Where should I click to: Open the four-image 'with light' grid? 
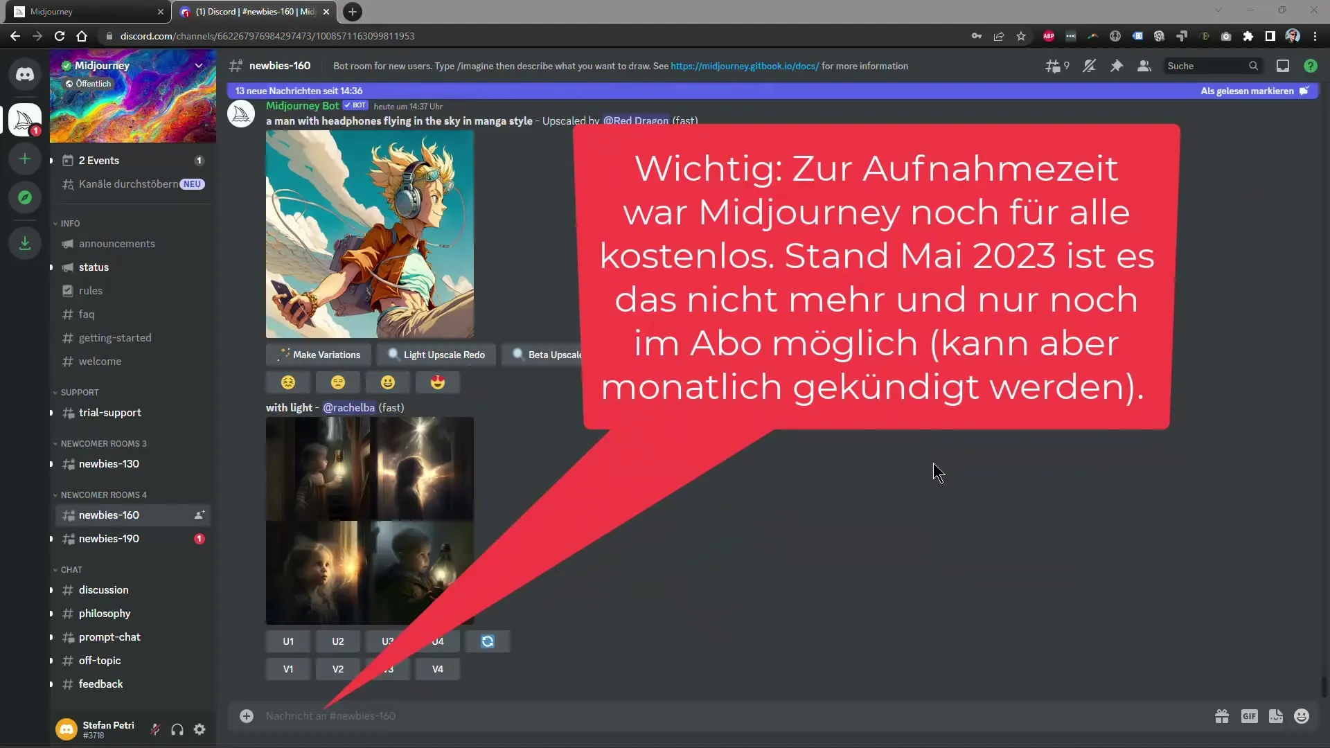[x=370, y=521]
